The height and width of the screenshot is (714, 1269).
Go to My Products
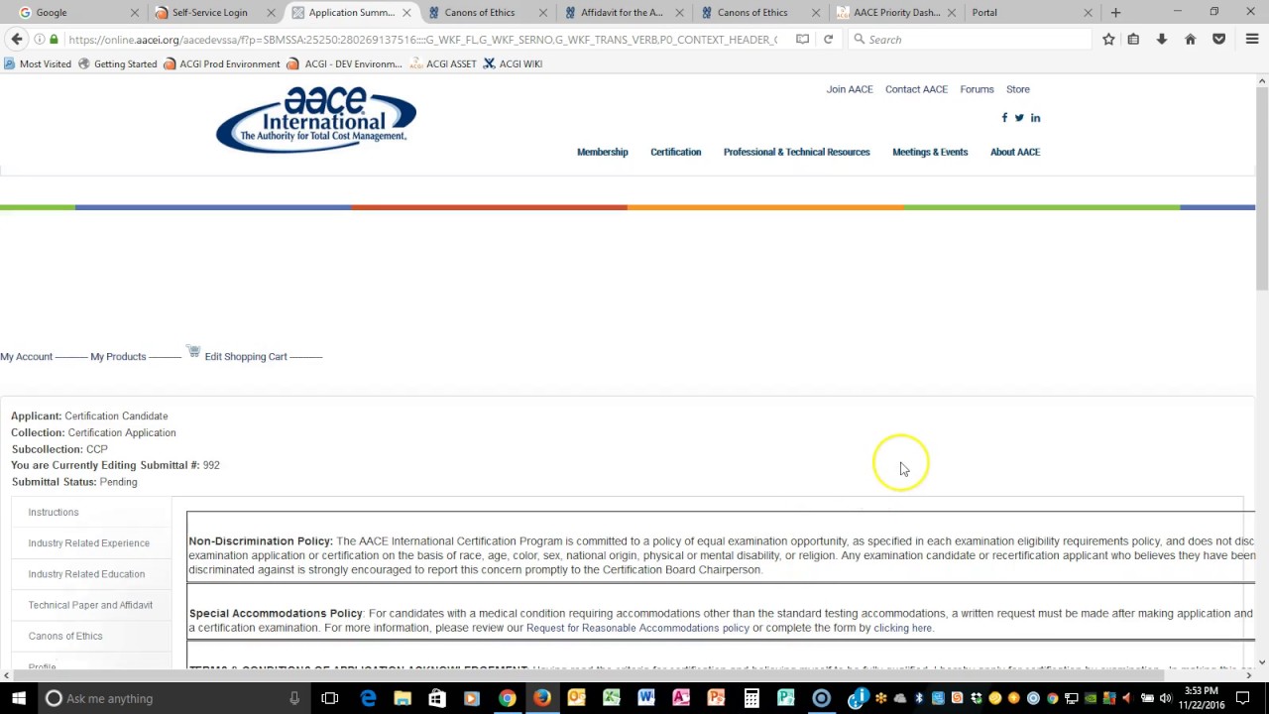coord(118,356)
